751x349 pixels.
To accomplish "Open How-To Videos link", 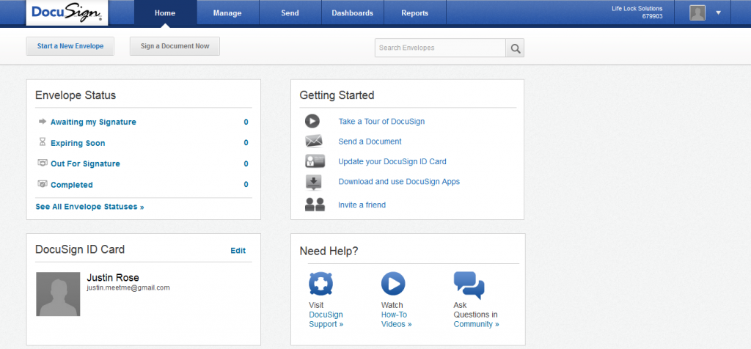I will tap(397, 320).
